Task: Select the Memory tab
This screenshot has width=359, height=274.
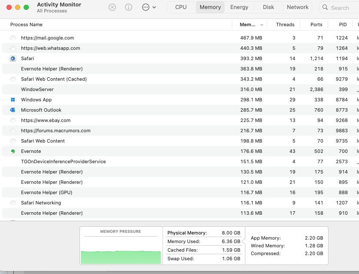Action: (x=210, y=7)
